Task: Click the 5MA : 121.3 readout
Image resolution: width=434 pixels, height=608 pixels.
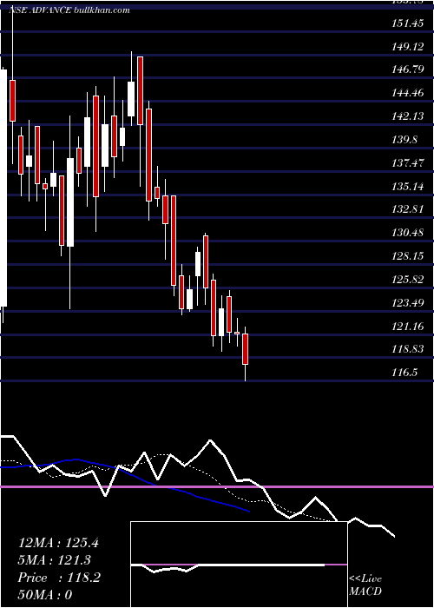Action: 55,560
